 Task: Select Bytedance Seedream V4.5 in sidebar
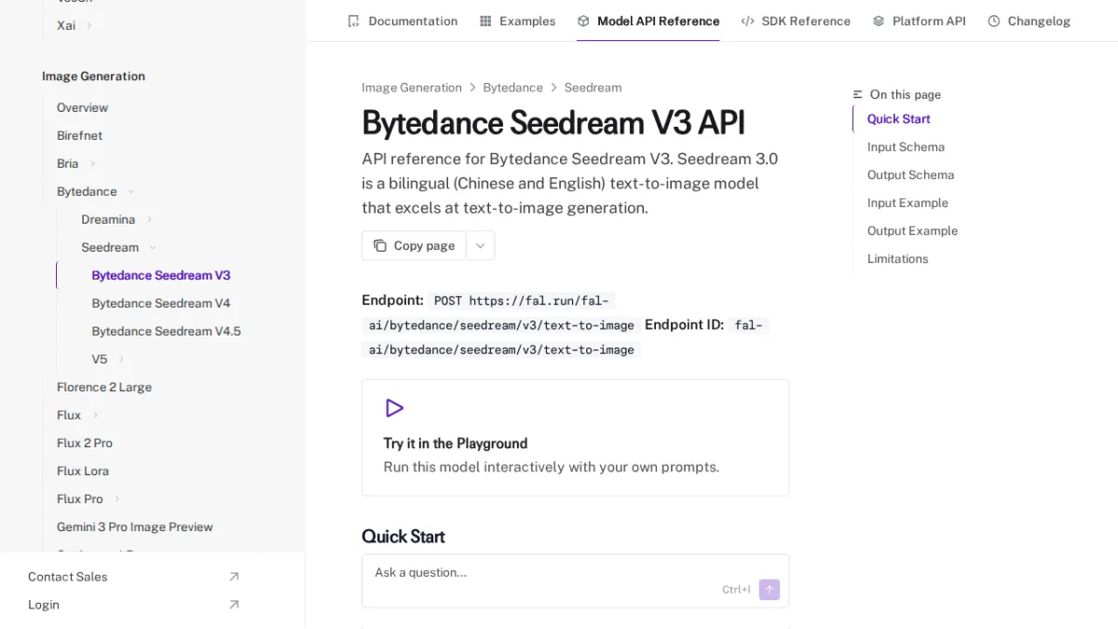(166, 332)
